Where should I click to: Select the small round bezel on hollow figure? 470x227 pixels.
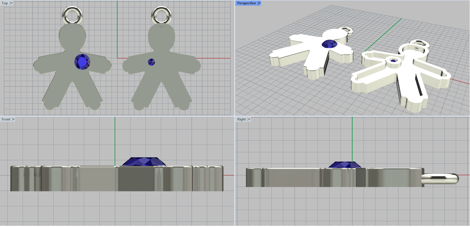click(x=393, y=60)
